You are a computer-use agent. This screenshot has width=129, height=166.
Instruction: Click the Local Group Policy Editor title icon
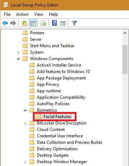click(x=6, y=5)
